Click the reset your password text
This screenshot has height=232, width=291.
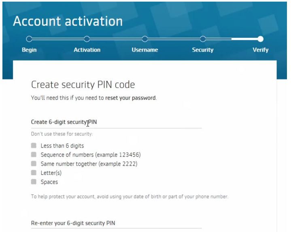[x=130, y=98]
